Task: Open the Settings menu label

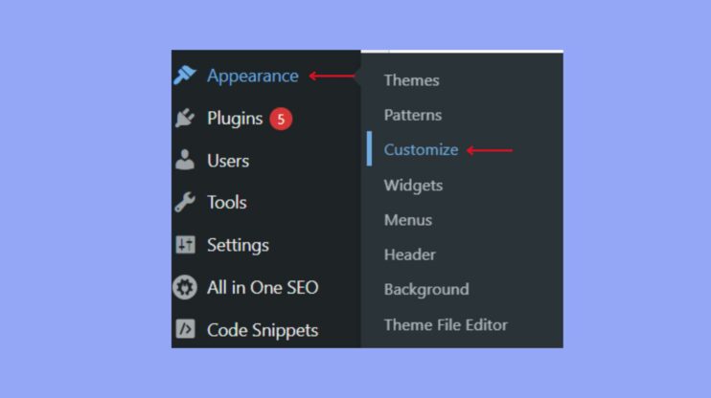Action: [x=238, y=245]
